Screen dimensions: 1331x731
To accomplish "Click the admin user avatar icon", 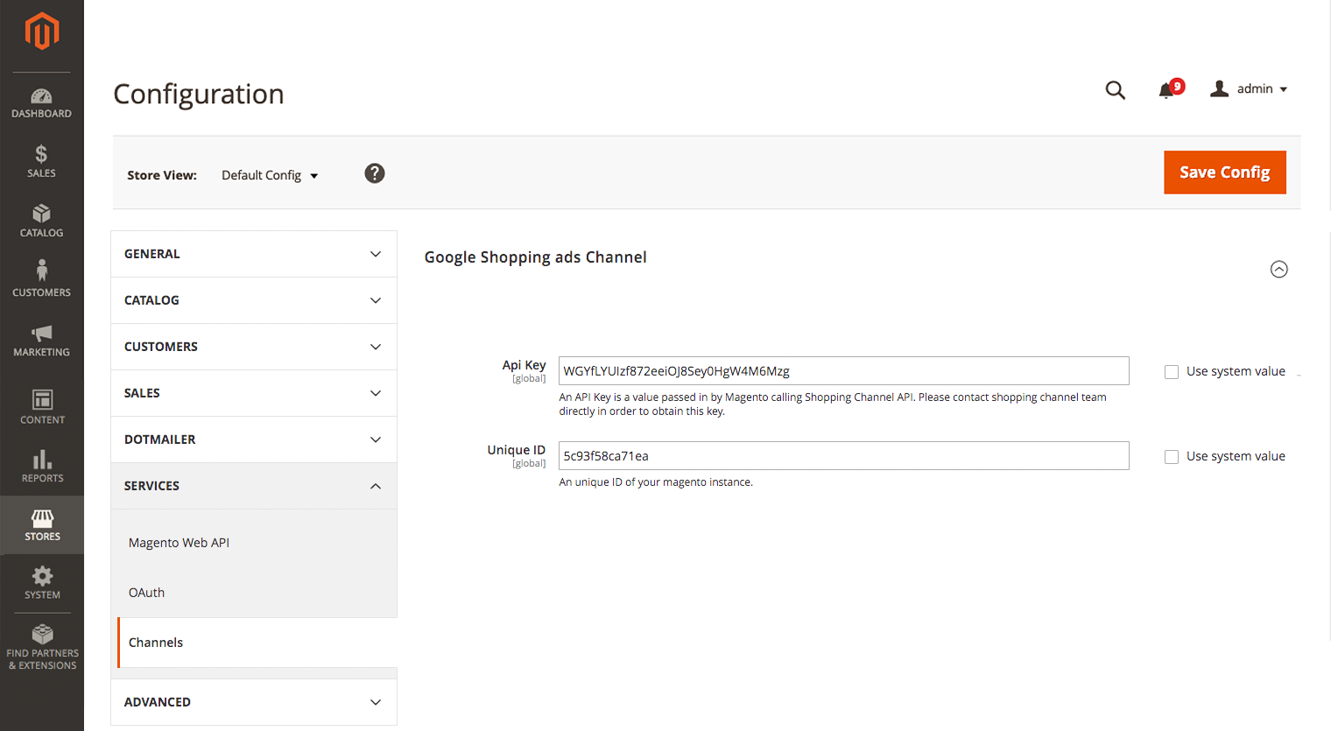I will click(1219, 88).
